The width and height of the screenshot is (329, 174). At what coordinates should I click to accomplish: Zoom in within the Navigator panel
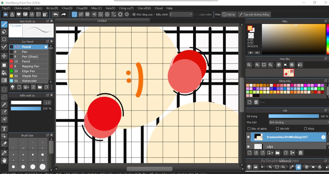(257, 65)
